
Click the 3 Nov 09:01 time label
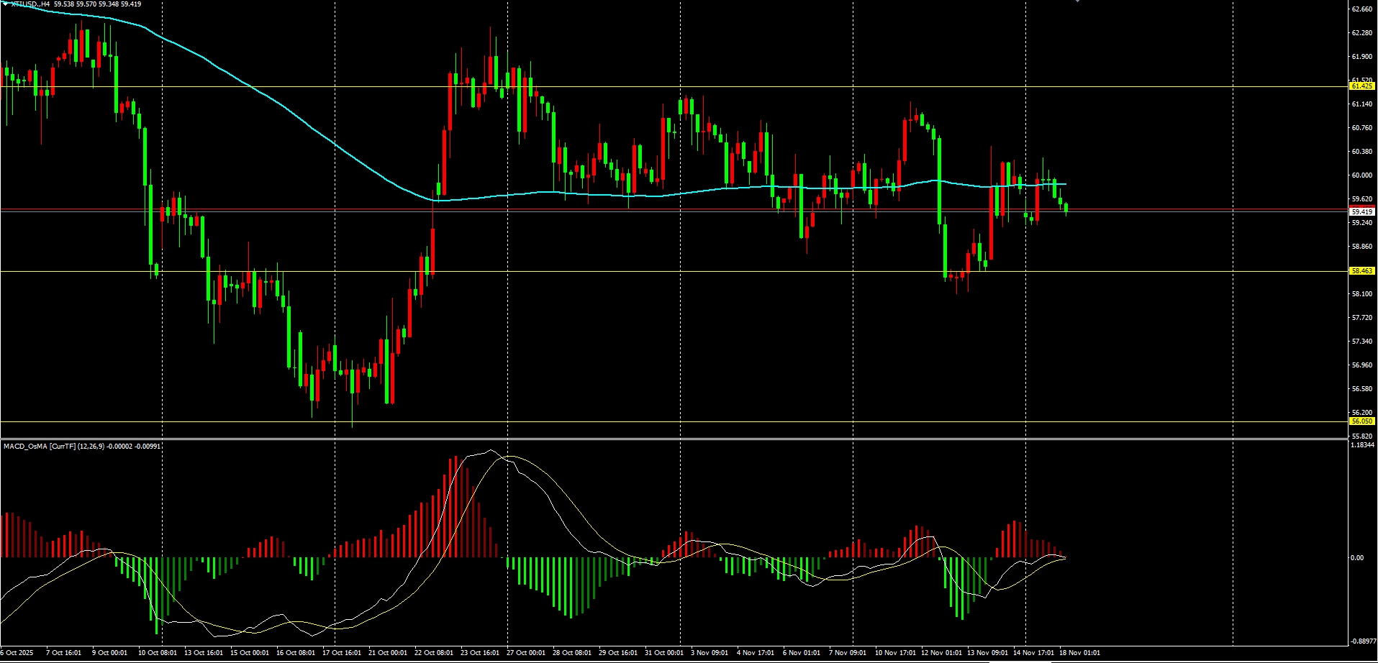click(710, 653)
